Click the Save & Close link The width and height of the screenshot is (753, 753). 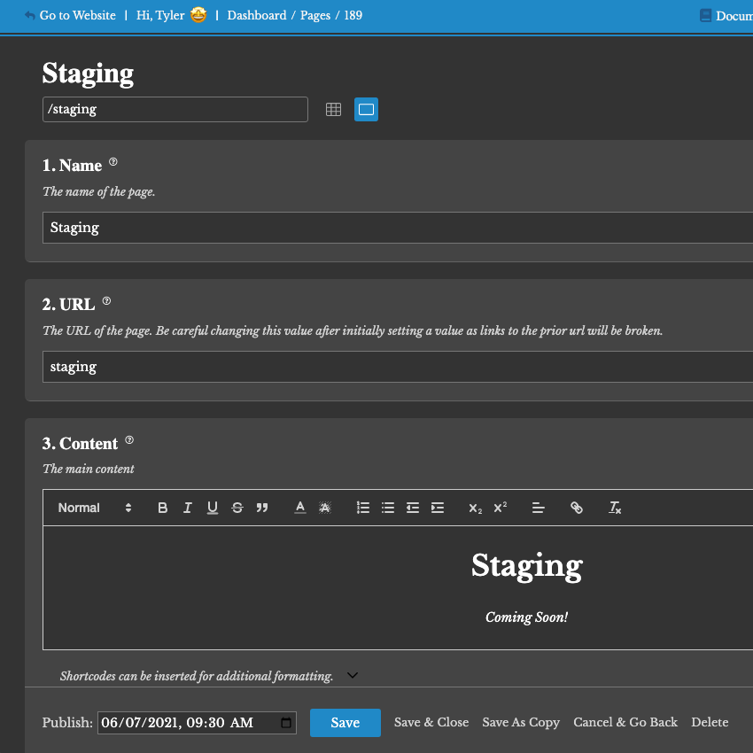(x=431, y=723)
